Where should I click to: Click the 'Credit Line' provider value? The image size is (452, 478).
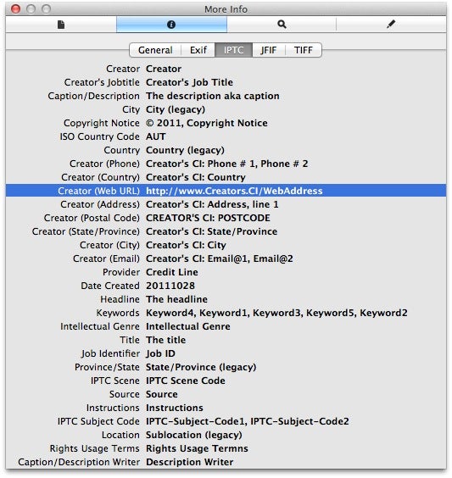[x=171, y=272]
